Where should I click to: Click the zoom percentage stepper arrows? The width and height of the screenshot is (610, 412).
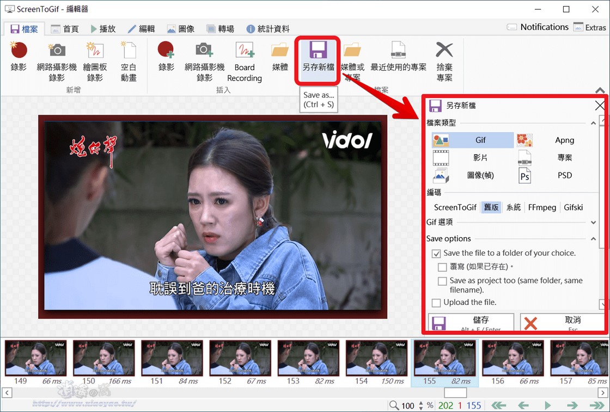click(x=420, y=405)
